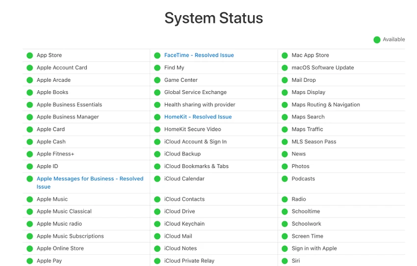This screenshot has width=417, height=266.
Task: Select iCloud Account & Sign In entry
Action: coord(195,142)
